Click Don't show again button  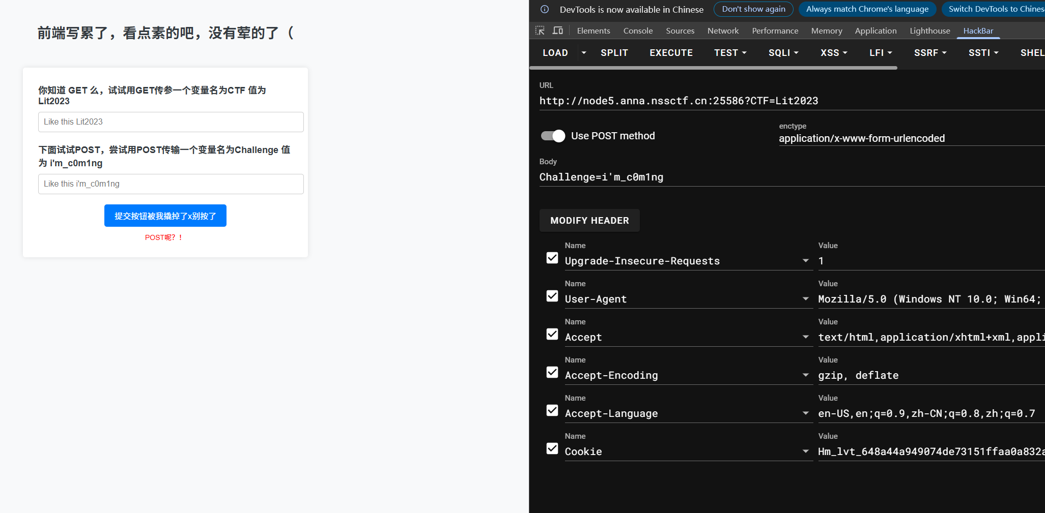click(x=753, y=9)
